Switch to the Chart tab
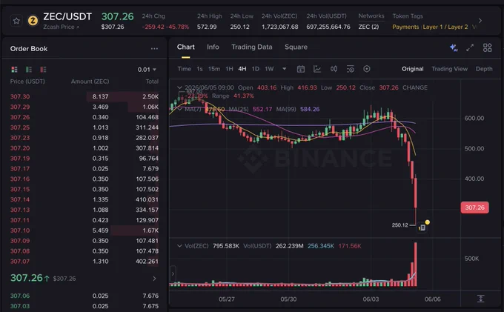Screen dimensions: 504x312 tap(186, 47)
